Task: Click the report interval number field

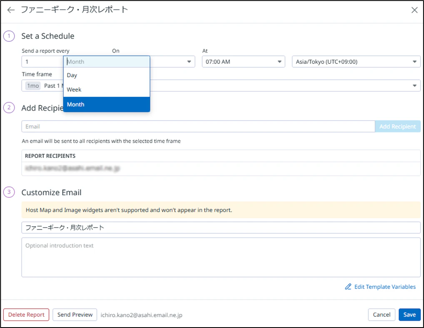Action: 42,62
